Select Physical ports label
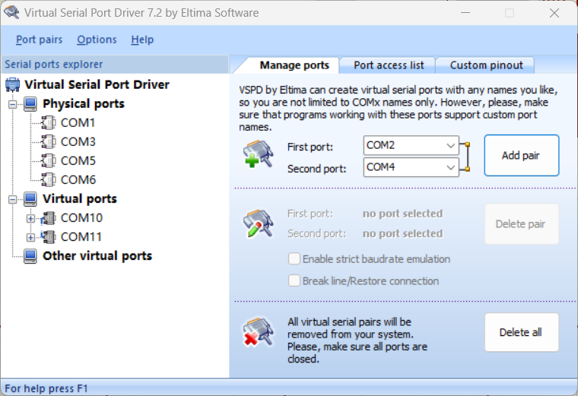 [x=84, y=104]
